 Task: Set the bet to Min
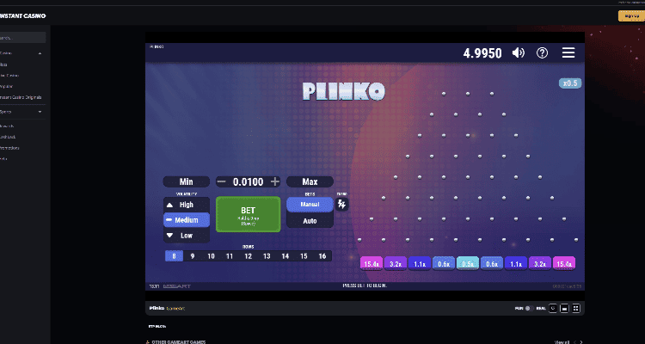click(187, 181)
